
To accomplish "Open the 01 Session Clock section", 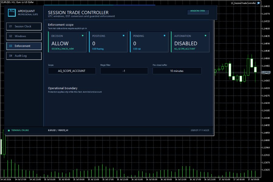I will [24, 26].
